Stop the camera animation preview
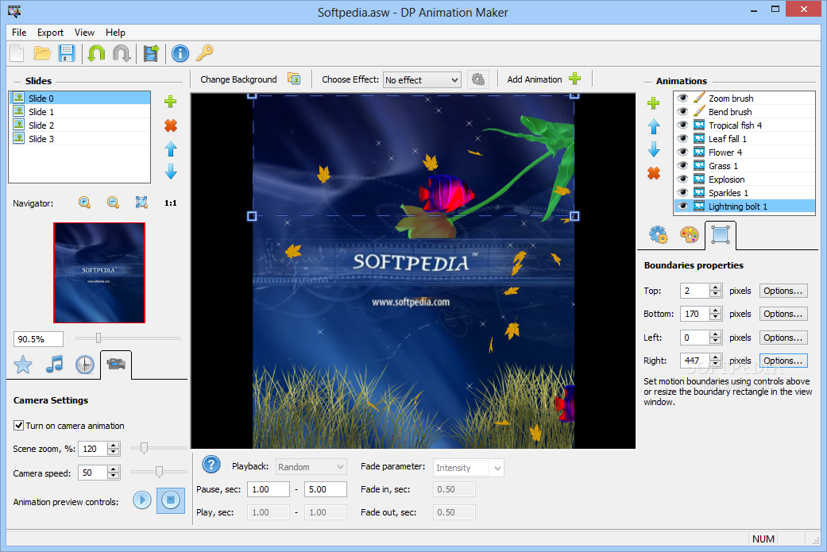Image resolution: width=827 pixels, height=552 pixels. click(x=171, y=500)
